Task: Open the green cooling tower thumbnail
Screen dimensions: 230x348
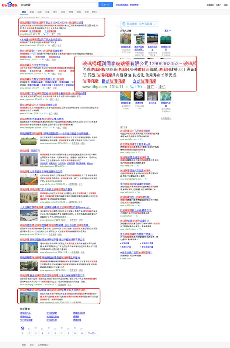Action: [x=165, y=39]
